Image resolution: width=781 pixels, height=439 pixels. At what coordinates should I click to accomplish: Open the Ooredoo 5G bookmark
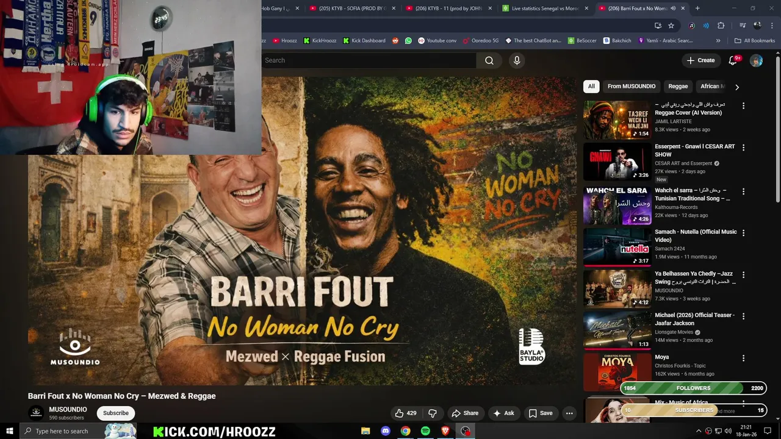480,41
